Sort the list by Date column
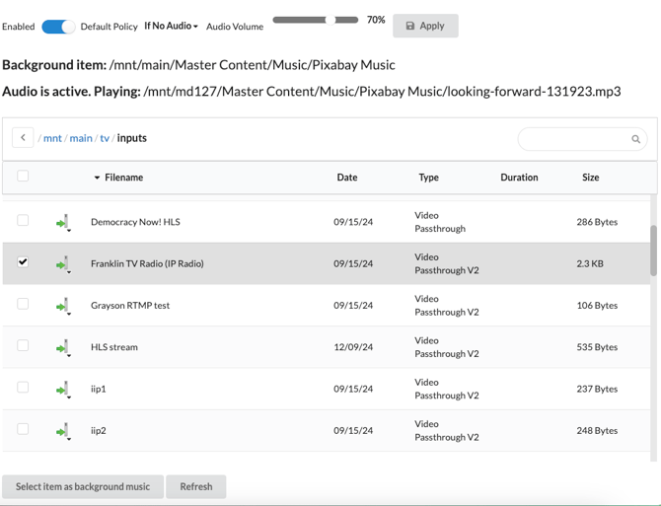Screen dimensions: 661x506 (x=347, y=178)
